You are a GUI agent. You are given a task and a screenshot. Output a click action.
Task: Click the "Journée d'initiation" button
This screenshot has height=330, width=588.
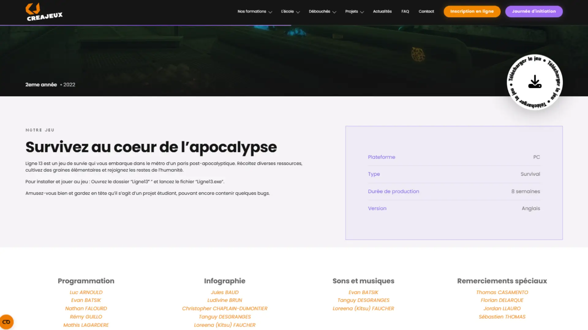click(534, 11)
